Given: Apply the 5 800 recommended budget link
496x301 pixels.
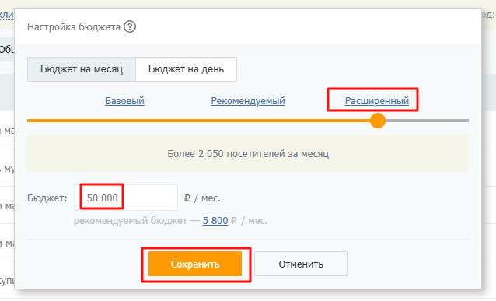Looking at the screenshot, I should (x=215, y=221).
